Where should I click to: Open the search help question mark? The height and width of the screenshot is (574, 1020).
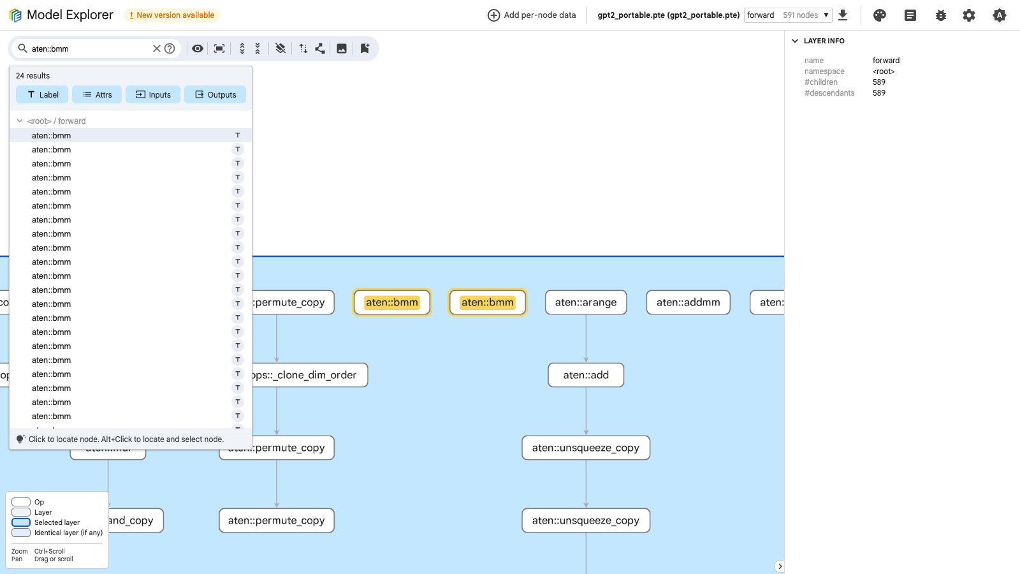170,48
